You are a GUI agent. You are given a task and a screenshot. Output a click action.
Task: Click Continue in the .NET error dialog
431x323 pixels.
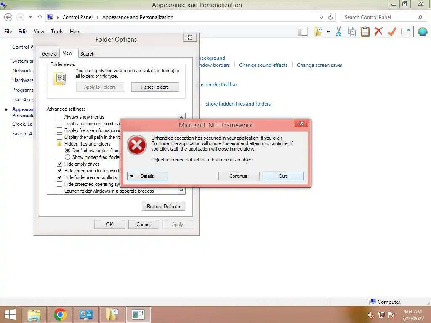point(239,176)
